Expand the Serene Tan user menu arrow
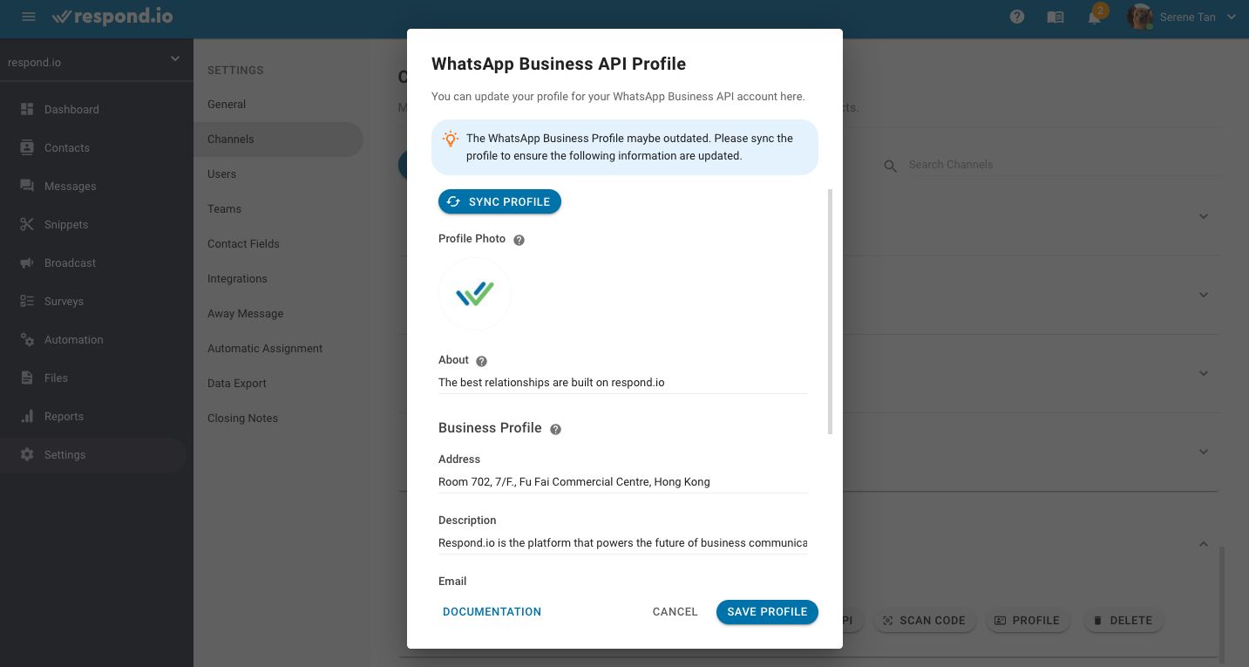The height and width of the screenshot is (667, 1249). [x=1232, y=17]
